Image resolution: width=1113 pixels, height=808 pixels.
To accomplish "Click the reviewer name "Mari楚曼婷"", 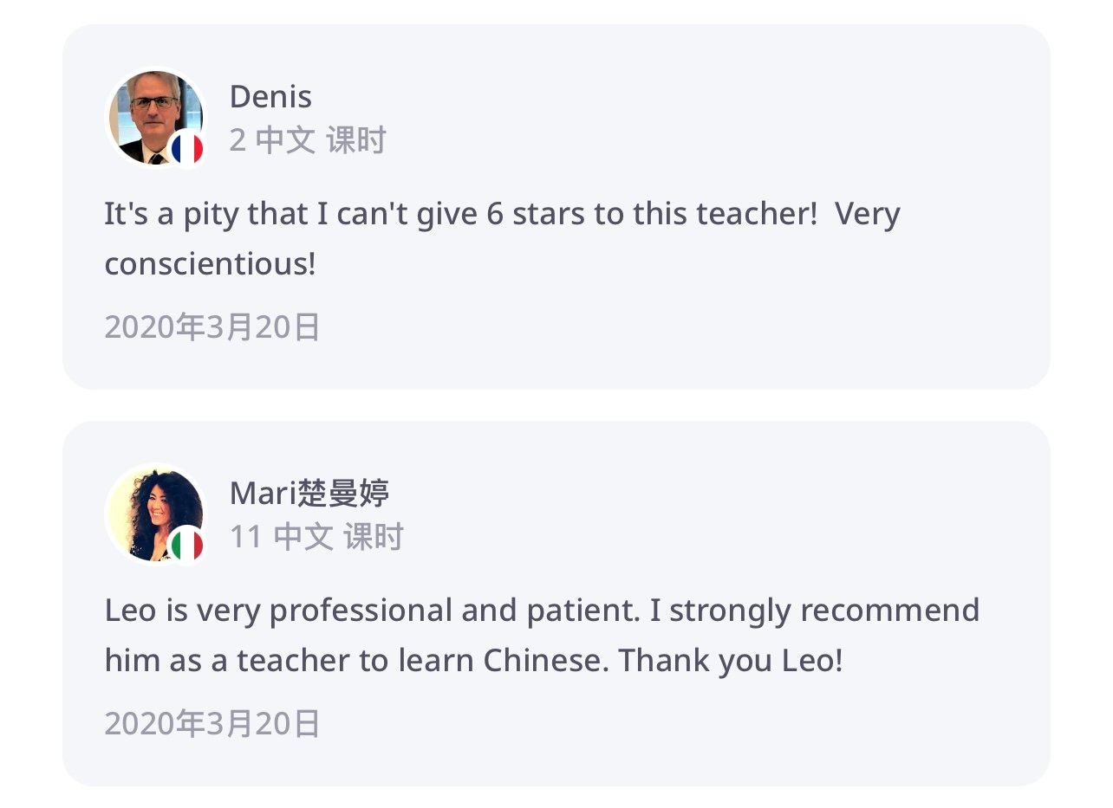I will coord(309,493).
